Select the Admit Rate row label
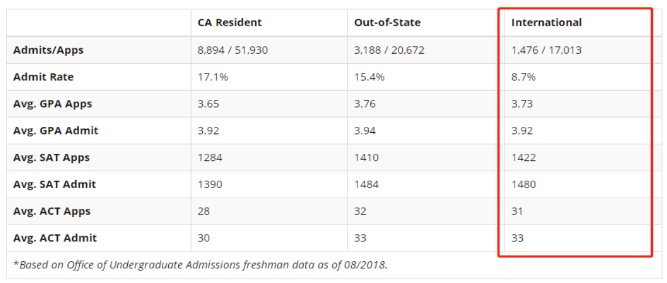Screen dimensions: 667x283 (x=43, y=77)
